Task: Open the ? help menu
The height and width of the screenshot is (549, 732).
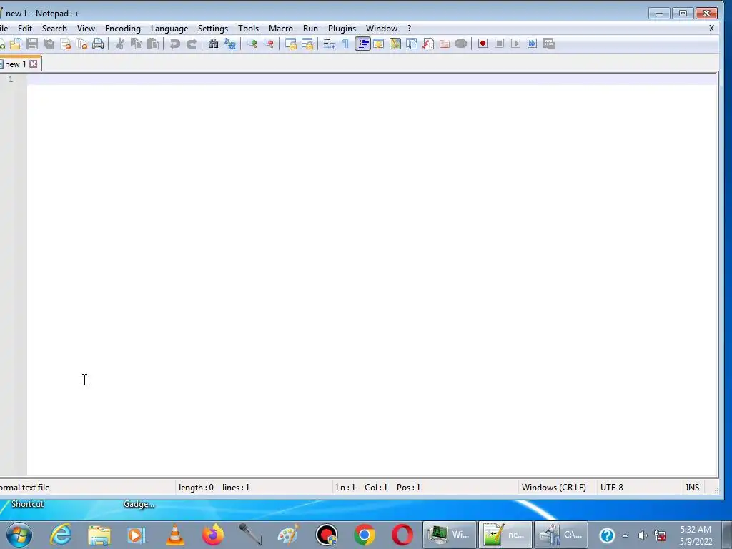Action: [x=409, y=29]
